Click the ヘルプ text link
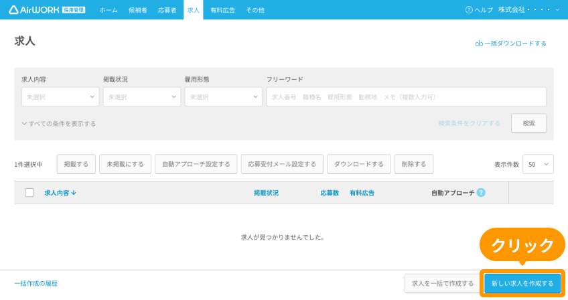 click(x=484, y=10)
